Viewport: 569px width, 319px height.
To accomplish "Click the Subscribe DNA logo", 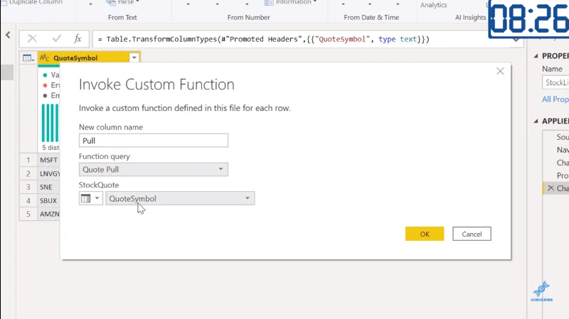I will [x=541, y=291].
